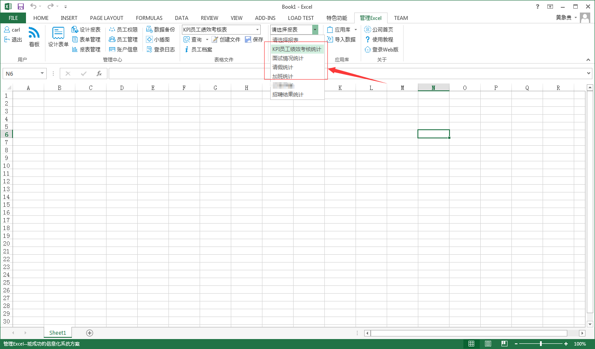
Task: Select the Sheet1 tab
Action: [58, 333]
